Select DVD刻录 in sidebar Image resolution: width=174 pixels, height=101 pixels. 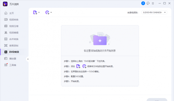coord(14,52)
